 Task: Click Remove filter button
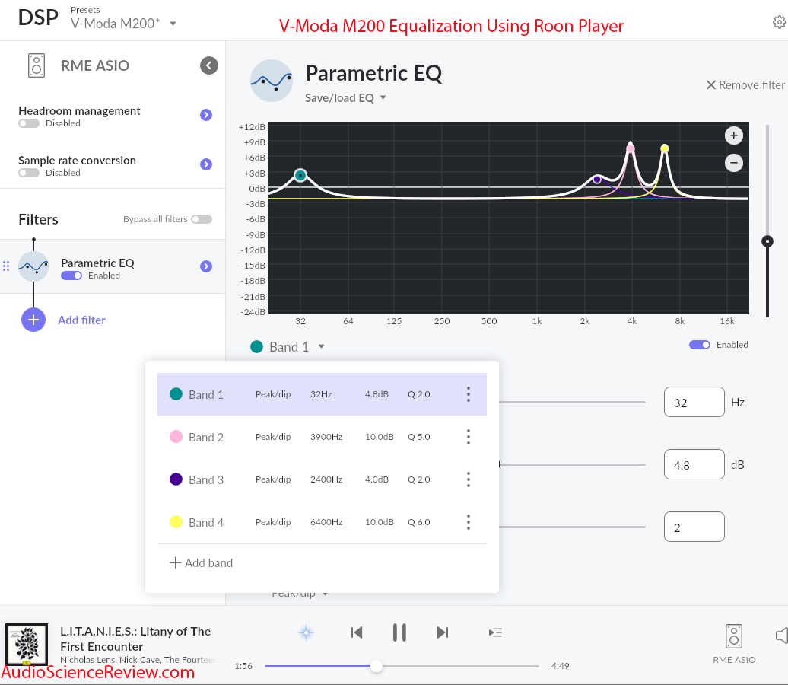[745, 85]
